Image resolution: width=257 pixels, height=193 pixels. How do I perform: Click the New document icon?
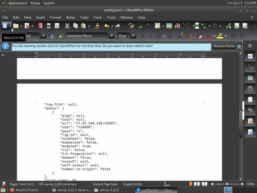pyautogui.click(x=5, y=26)
